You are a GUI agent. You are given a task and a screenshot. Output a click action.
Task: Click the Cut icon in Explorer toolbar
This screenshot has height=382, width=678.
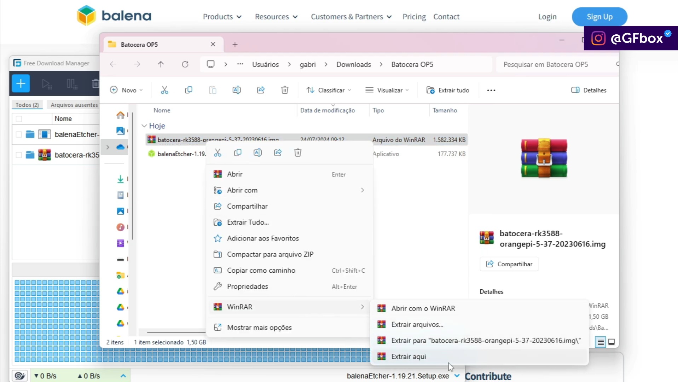(x=164, y=90)
